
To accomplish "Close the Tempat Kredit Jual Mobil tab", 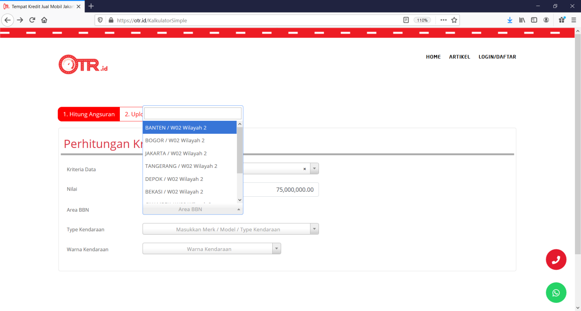I will click(x=78, y=6).
